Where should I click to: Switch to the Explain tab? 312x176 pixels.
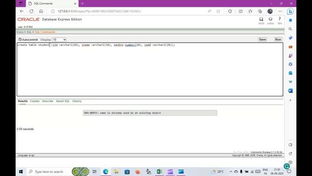[35, 101]
